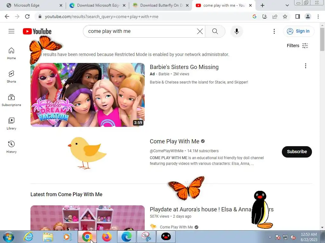
Task: Switch to Download Microsoft Edge tab
Action: 97,5
